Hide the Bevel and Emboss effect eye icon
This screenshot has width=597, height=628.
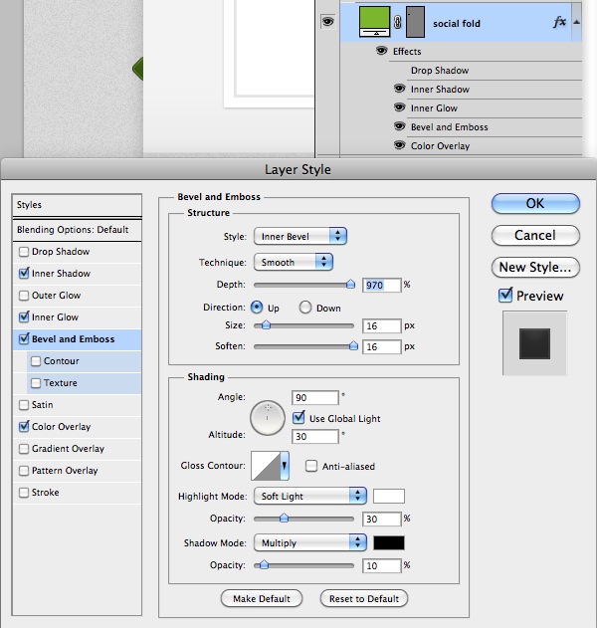pyautogui.click(x=399, y=126)
